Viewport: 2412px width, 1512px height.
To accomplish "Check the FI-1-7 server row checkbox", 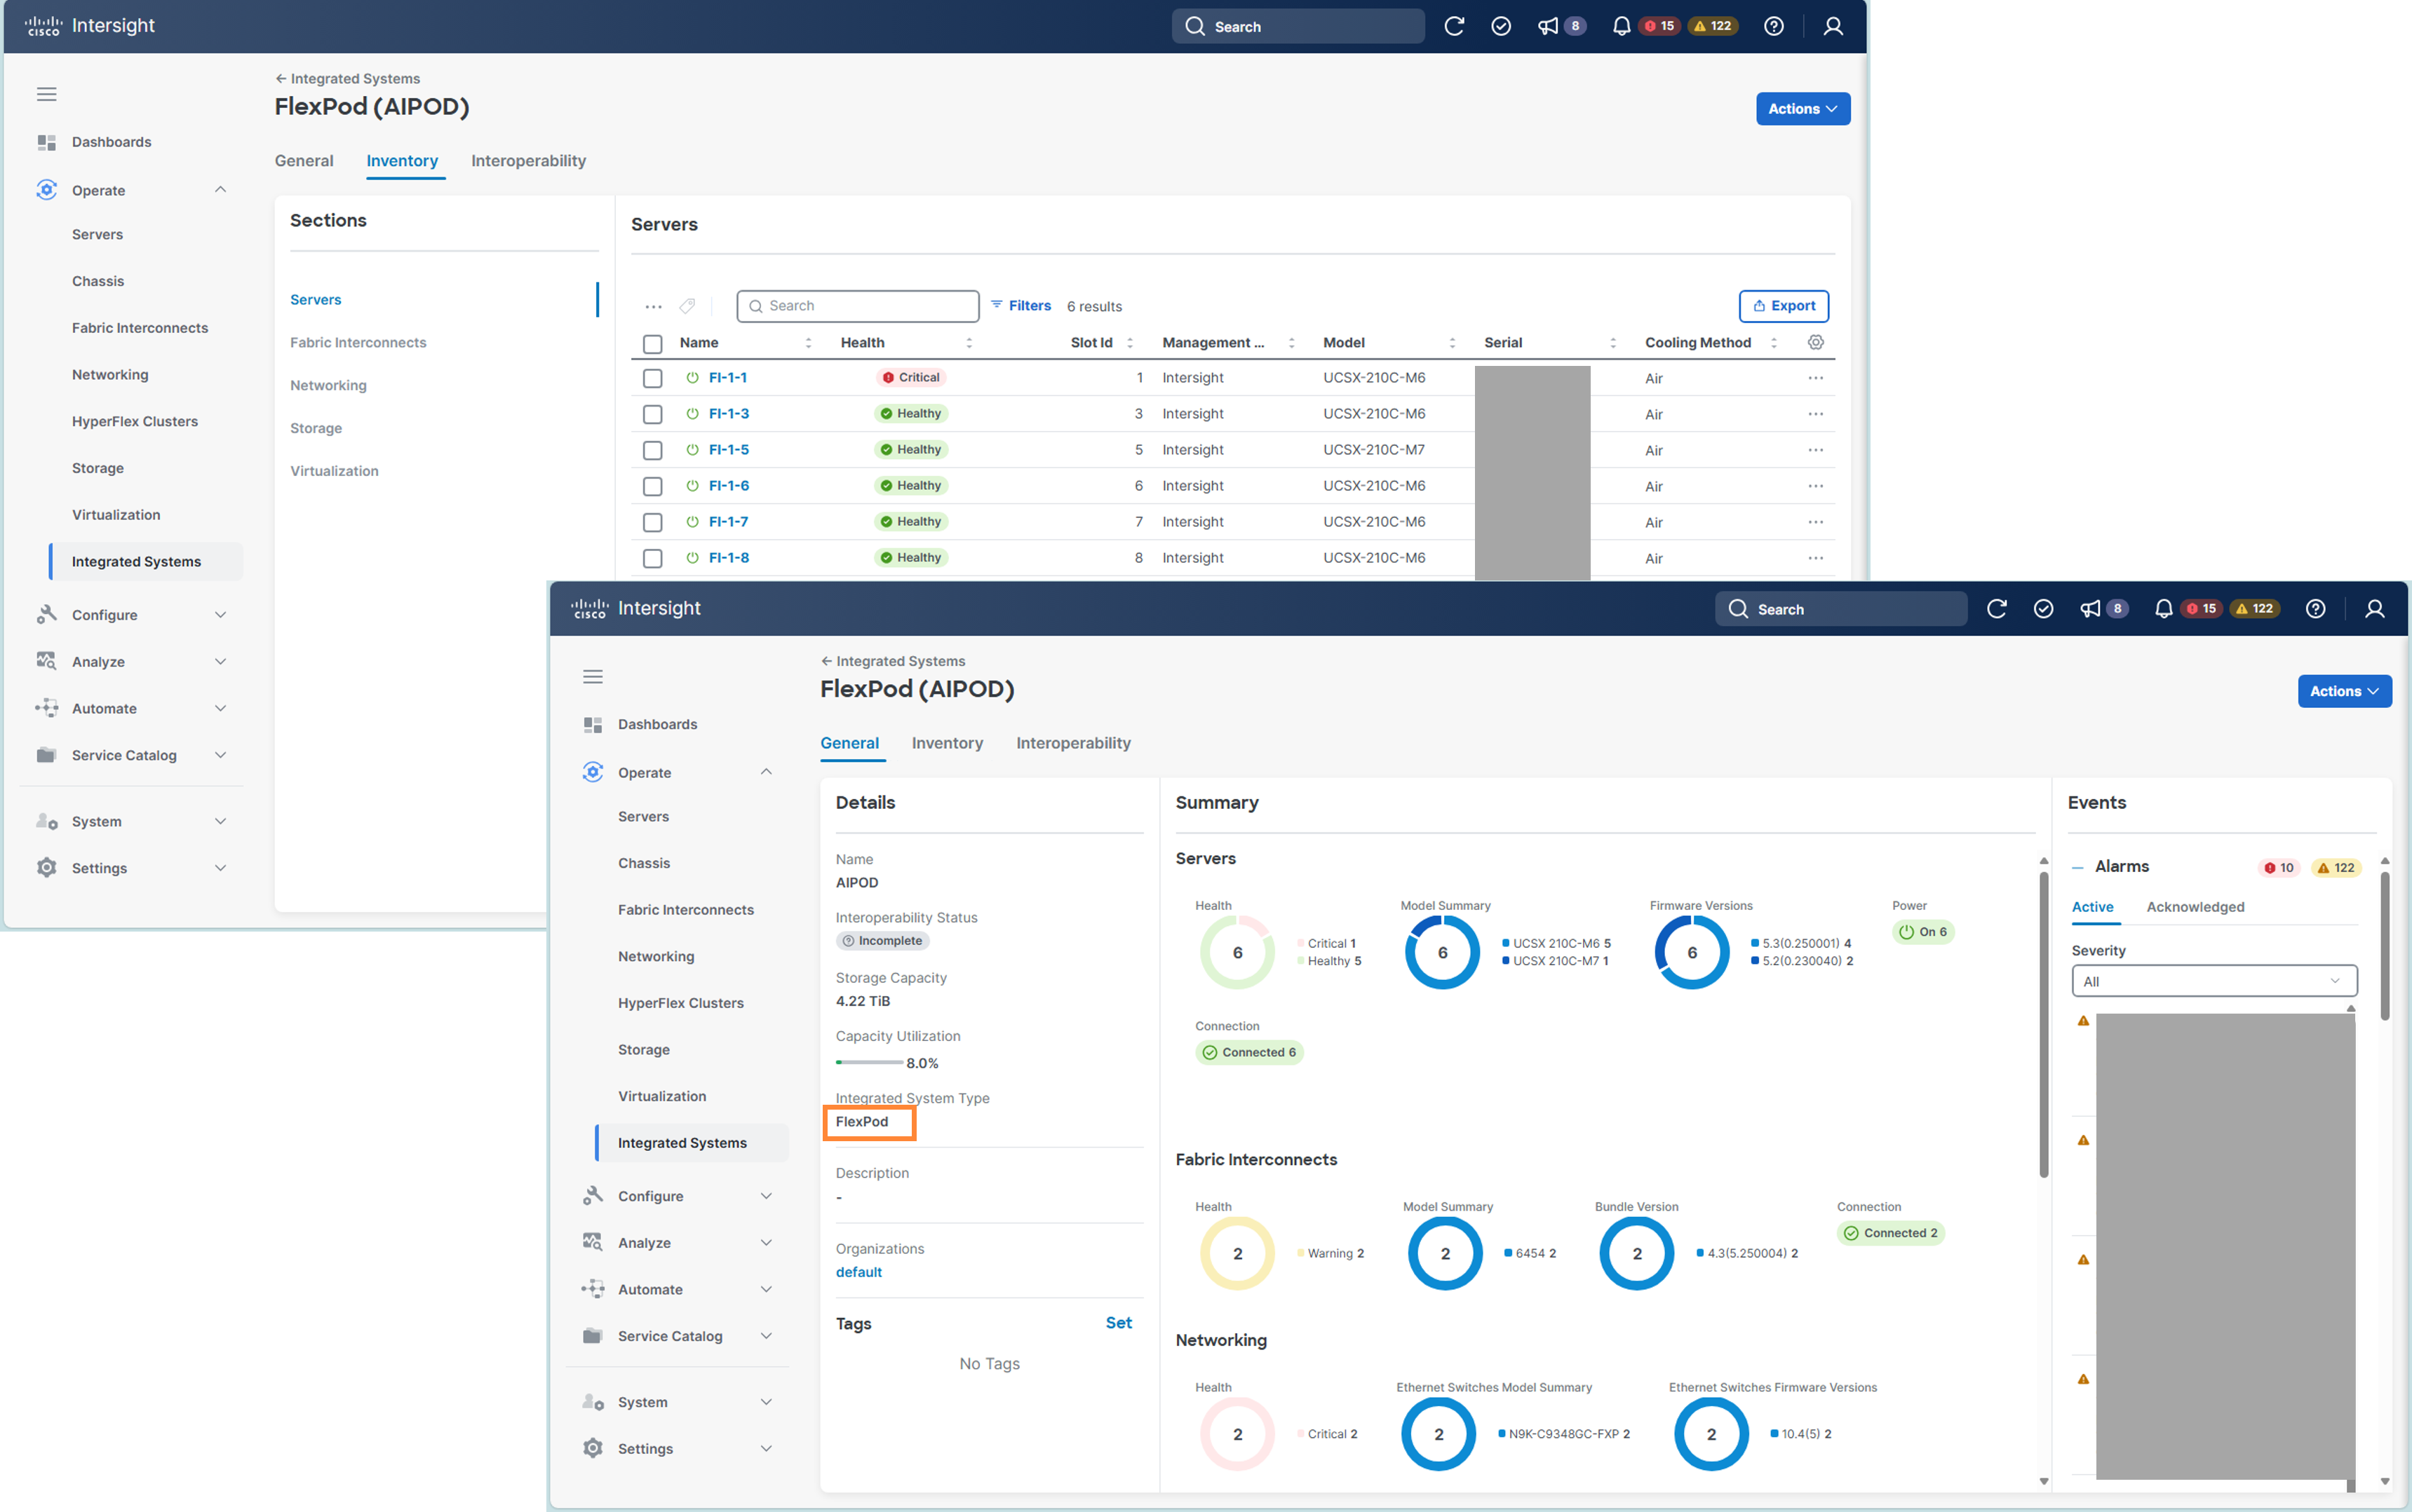I will [652, 522].
